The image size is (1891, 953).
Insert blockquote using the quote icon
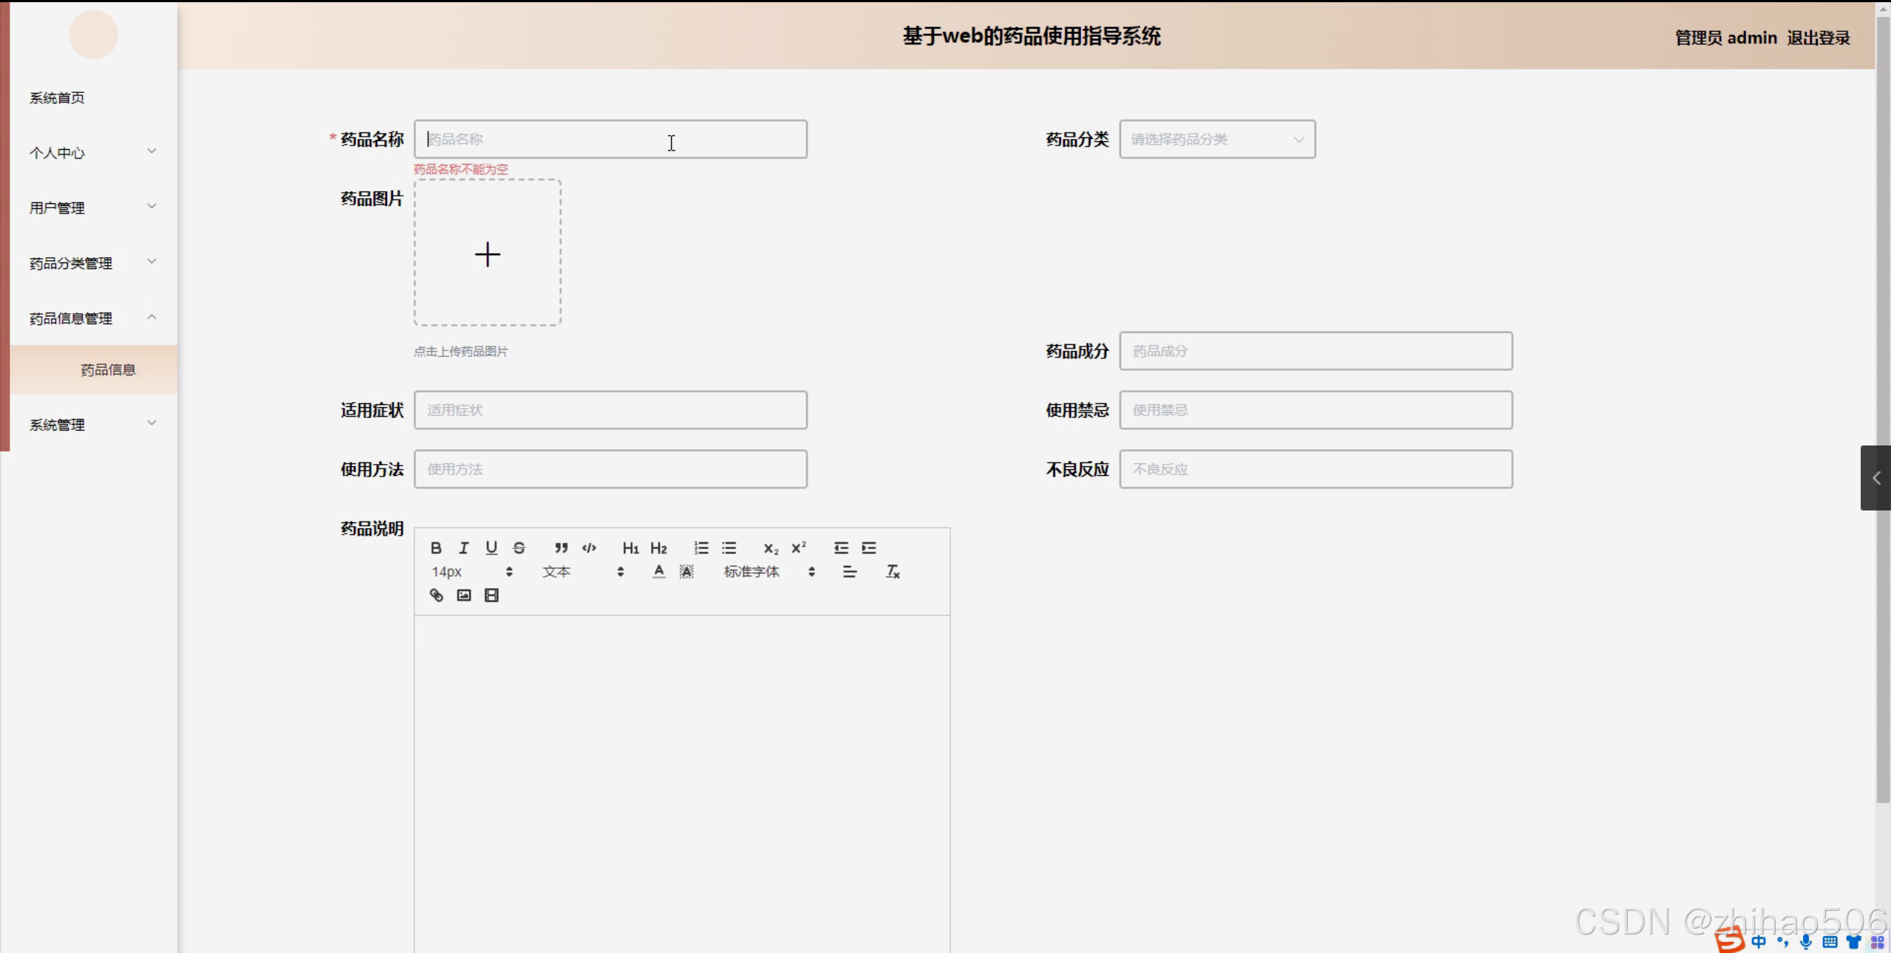click(x=561, y=547)
